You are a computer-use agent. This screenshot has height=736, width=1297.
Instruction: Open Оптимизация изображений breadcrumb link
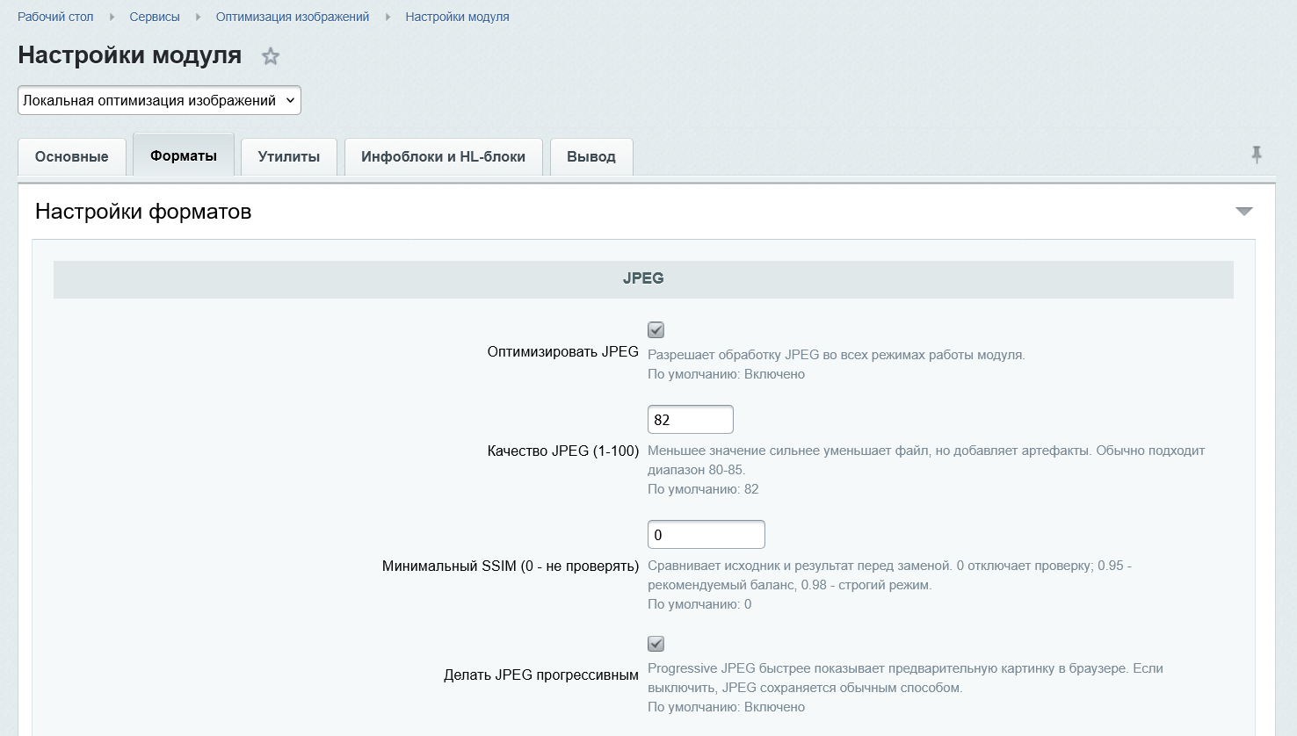coord(293,17)
